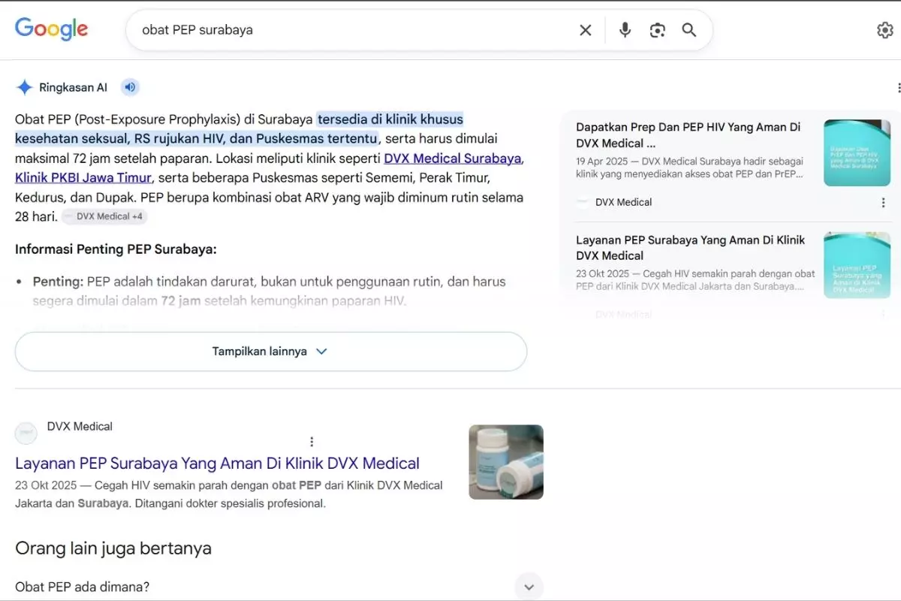Image resolution: width=901 pixels, height=601 pixels.
Task: Submit search with the magnifier icon
Action: (689, 30)
